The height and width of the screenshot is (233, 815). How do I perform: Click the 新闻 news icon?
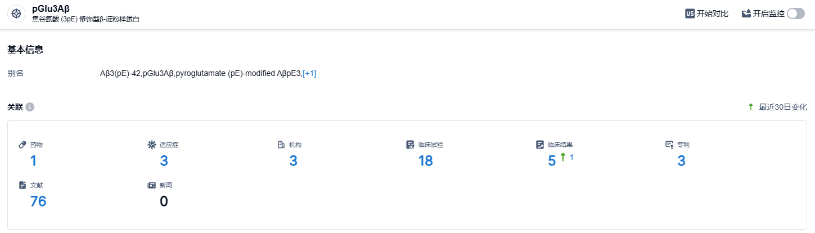click(151, 185)
